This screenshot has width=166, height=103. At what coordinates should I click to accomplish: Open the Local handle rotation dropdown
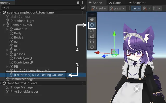[117, 8]
